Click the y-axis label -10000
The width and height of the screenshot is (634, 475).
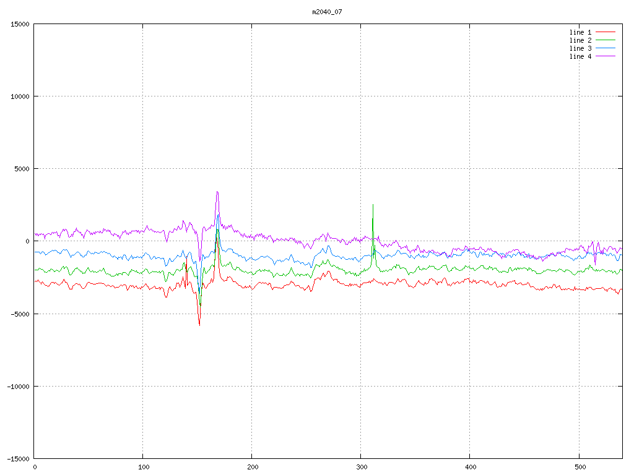pos(18,387)
